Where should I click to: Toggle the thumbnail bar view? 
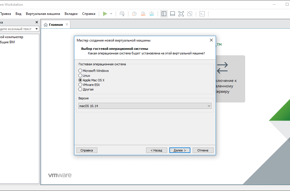click(x=173, y=14)
